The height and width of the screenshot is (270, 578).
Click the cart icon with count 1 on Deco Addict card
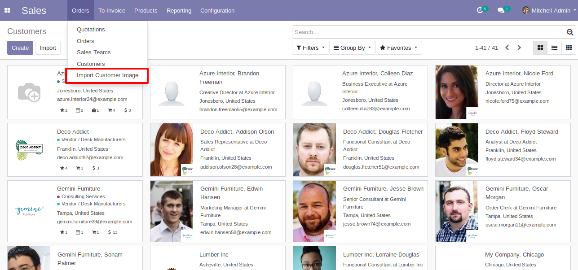78,168
